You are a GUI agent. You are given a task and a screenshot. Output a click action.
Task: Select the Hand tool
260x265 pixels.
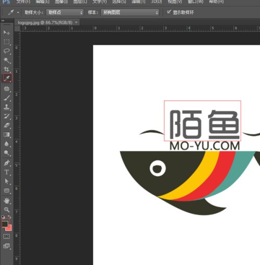(x=7, y=201)
